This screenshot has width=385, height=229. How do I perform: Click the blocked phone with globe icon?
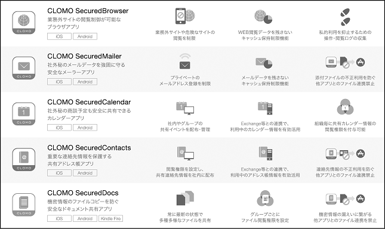coord(185,16)
